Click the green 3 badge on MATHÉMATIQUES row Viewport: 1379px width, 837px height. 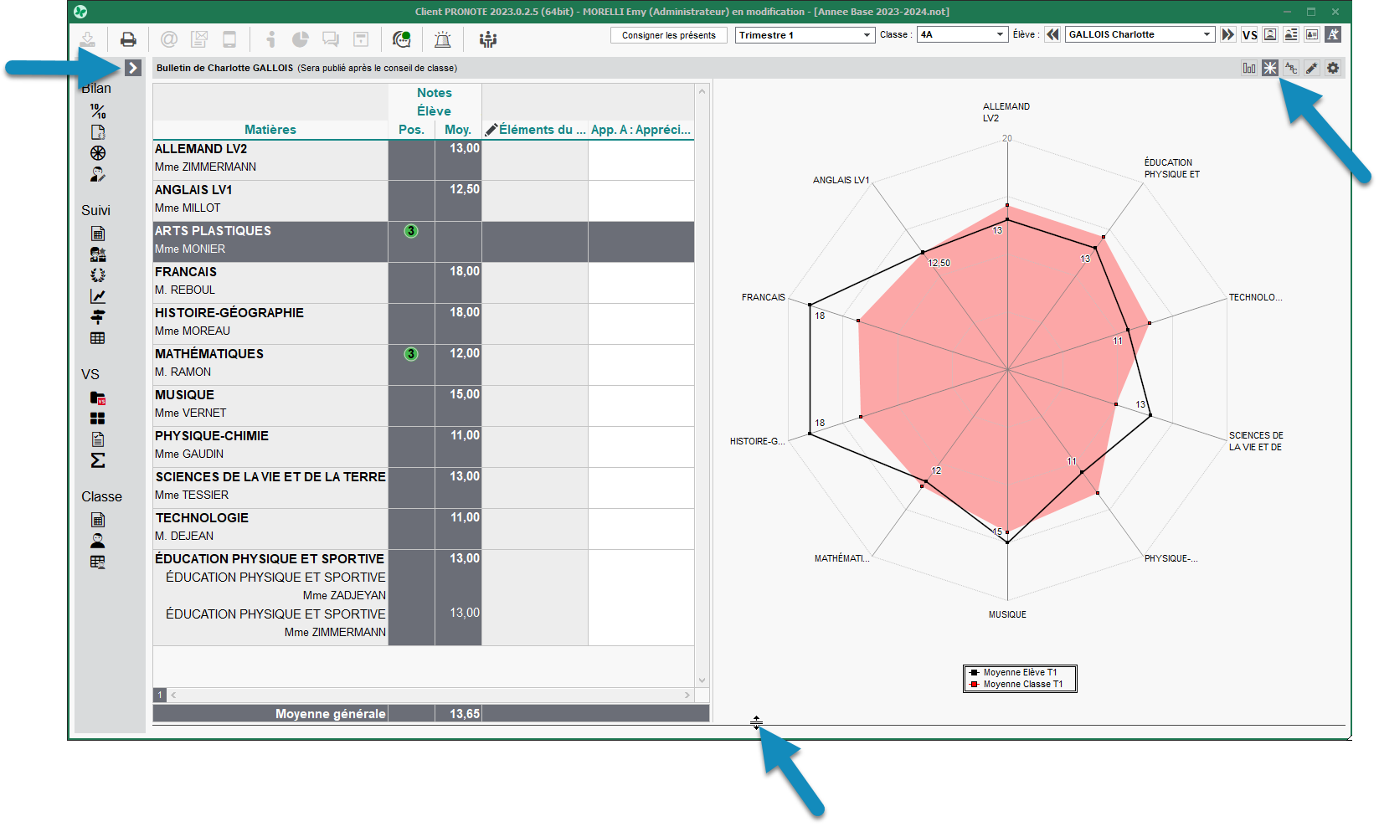411,354
